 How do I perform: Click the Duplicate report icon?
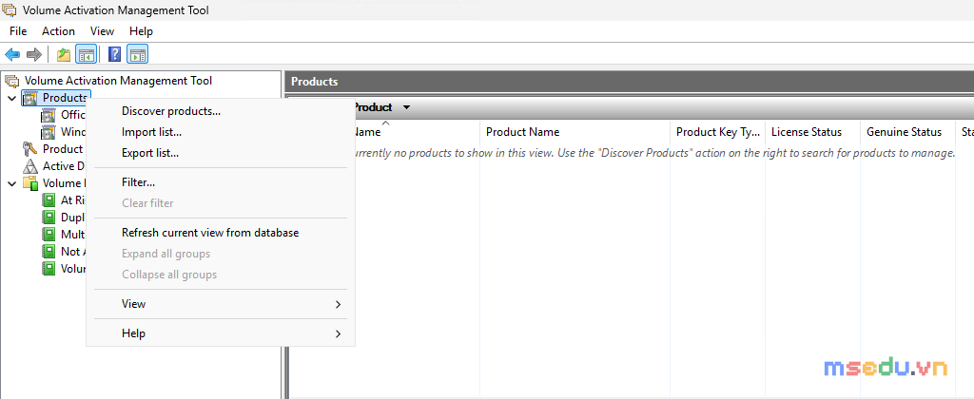[x=49, y=218]
